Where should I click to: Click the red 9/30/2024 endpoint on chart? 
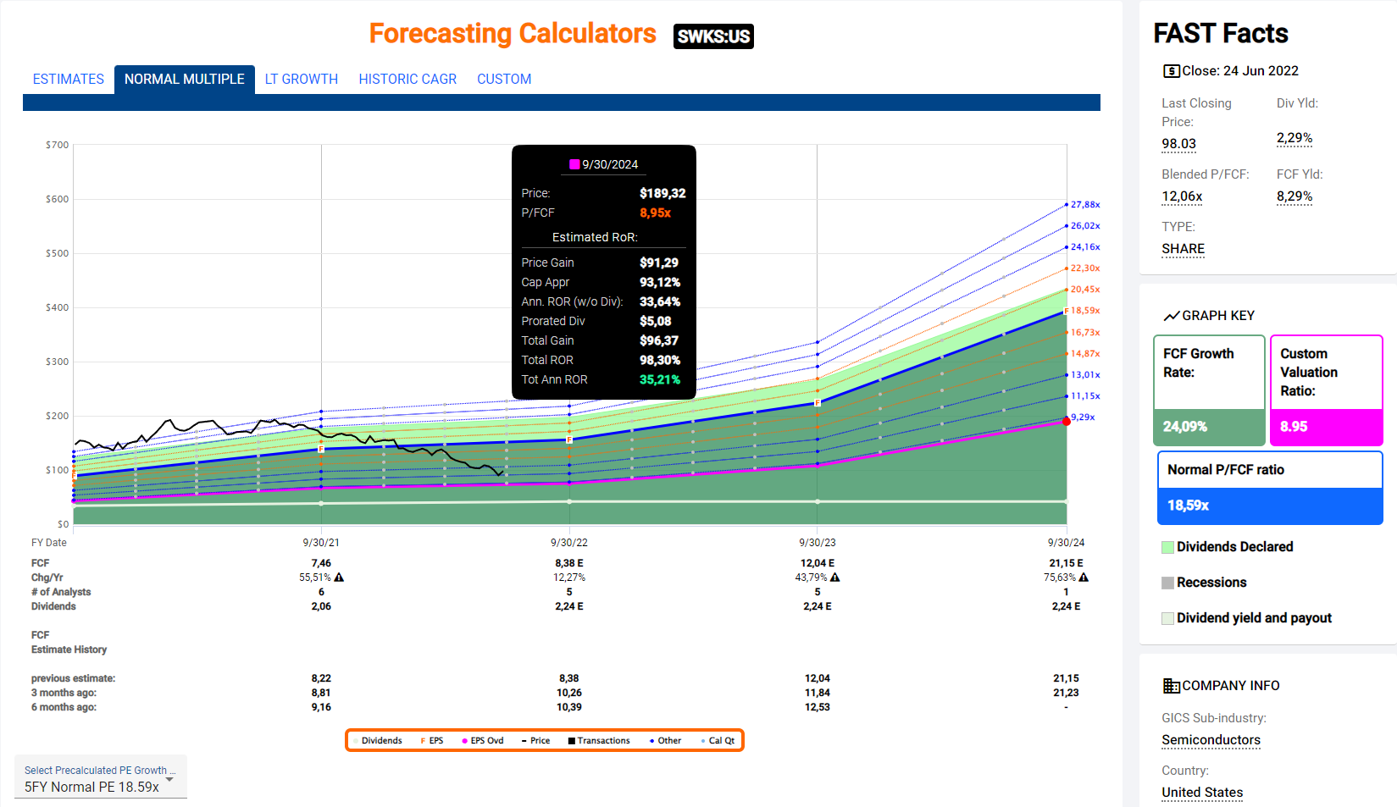[x=1066, y=421]
